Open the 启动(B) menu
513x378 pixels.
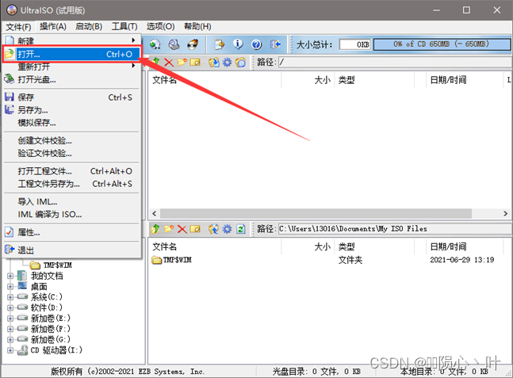[x=89, y=26]
